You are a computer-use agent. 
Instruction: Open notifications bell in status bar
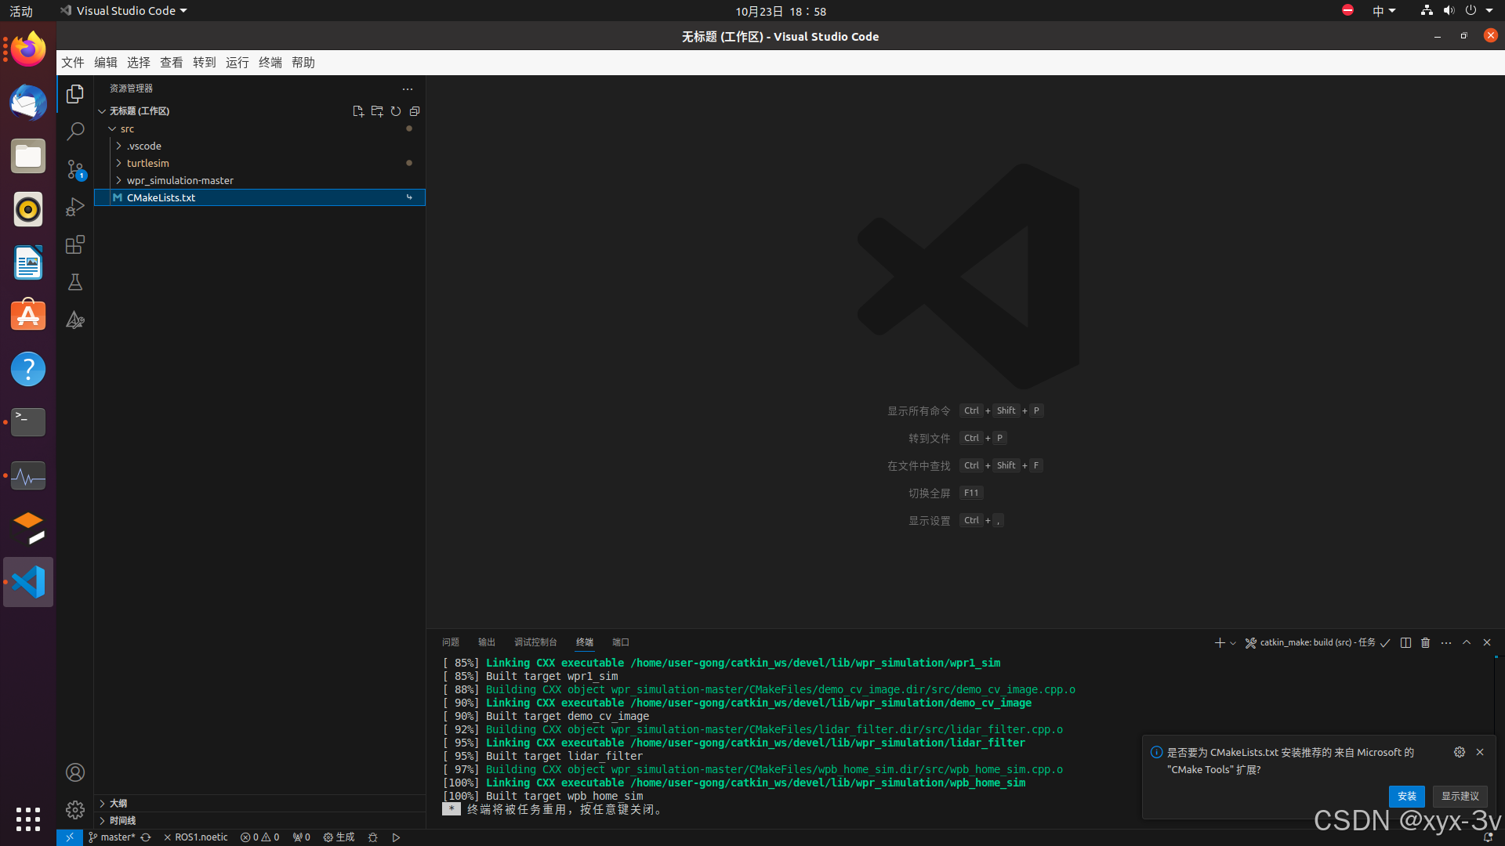(x=1488, y=837)
